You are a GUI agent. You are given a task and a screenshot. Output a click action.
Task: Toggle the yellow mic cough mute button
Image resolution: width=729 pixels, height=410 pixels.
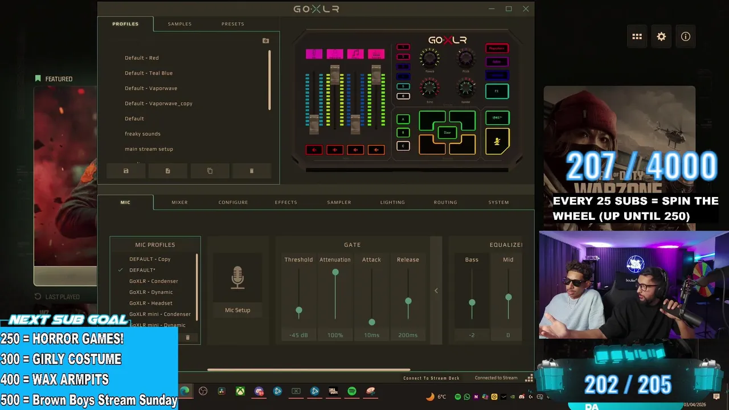pos(497,142)
